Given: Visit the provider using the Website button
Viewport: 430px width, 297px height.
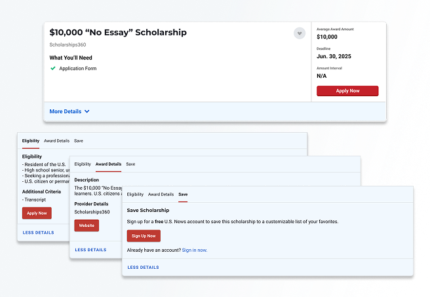Looking at the screenshot, I should (x=87, y=226).
